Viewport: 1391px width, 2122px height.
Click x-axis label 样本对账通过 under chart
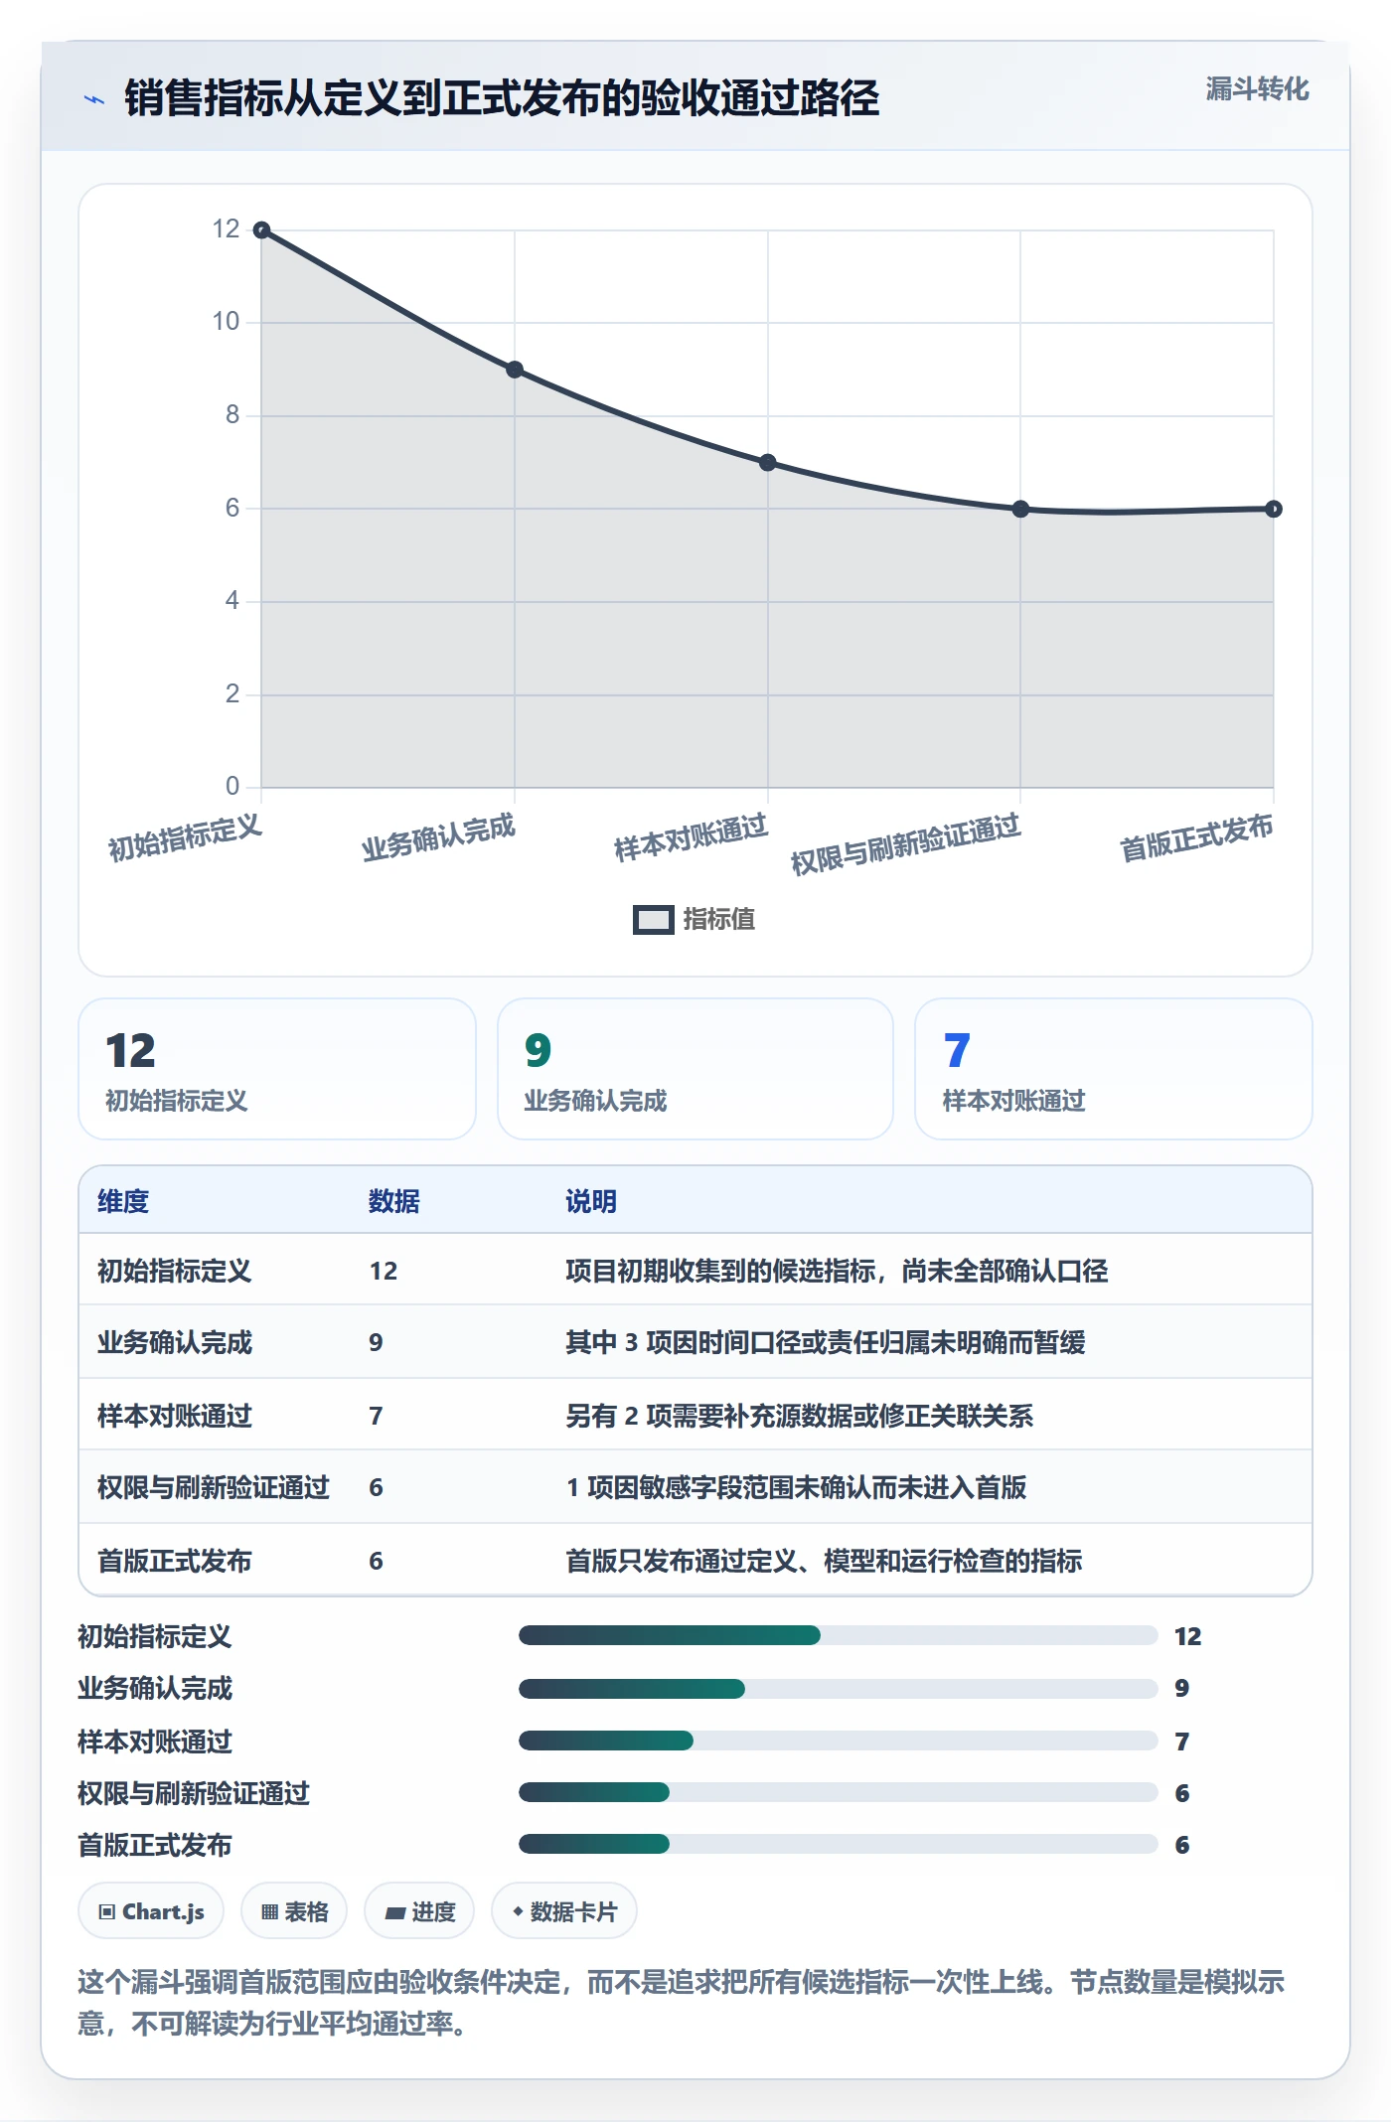692,837
